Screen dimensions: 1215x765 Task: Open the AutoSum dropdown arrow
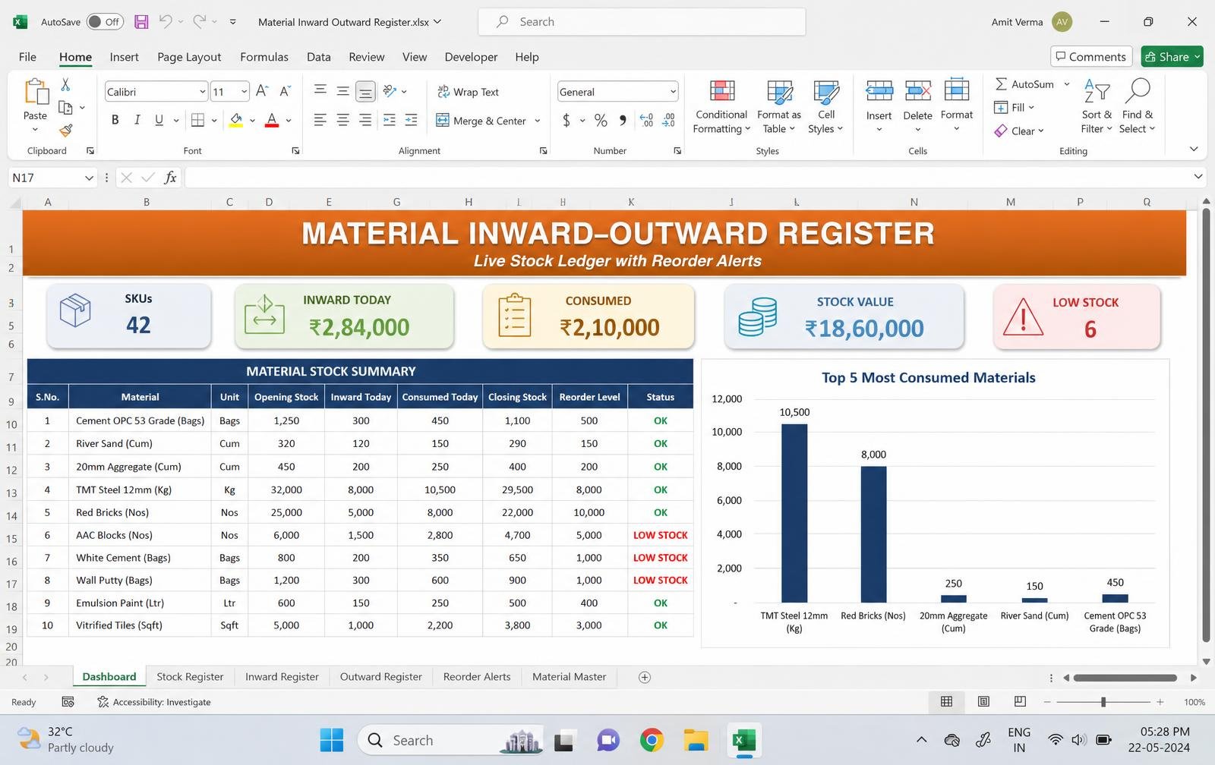1067,84
